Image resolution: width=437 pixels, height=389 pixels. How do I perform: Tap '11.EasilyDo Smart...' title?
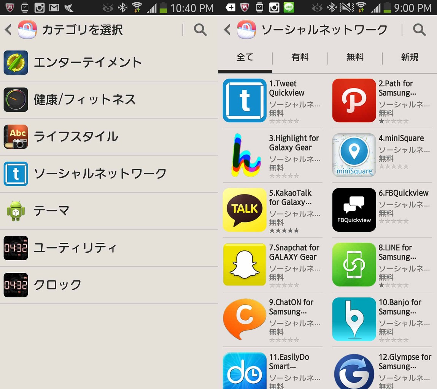[289, 362]
